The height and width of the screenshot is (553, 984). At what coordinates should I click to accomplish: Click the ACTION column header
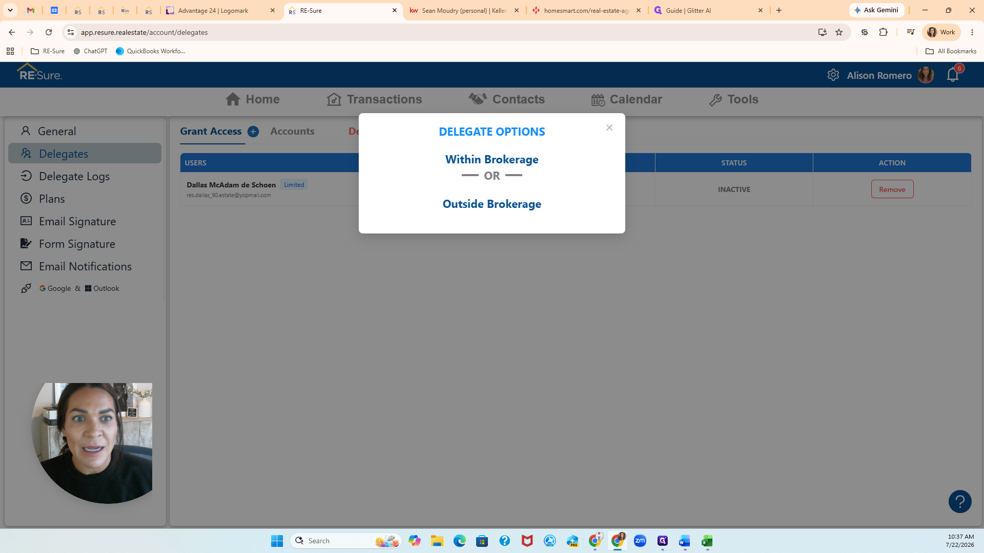point(892,163)
